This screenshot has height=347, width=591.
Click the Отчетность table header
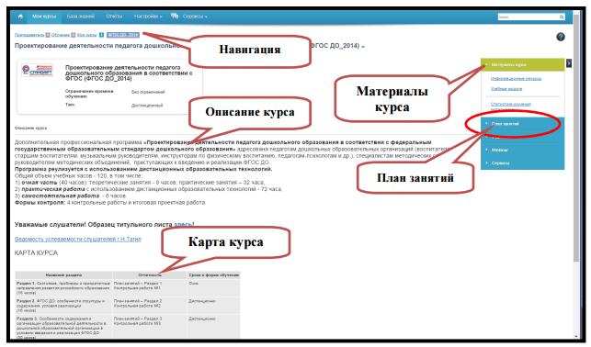[150, 275]
